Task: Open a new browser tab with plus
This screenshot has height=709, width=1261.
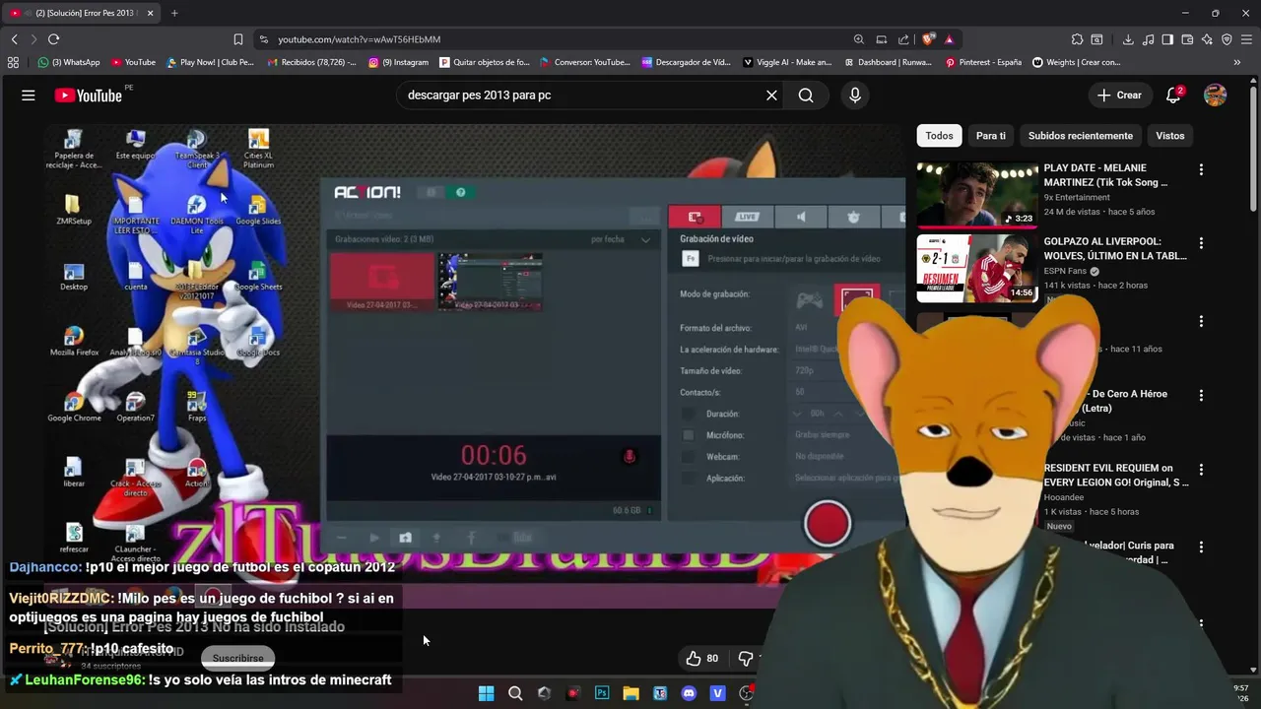Action: click(174, 13)
